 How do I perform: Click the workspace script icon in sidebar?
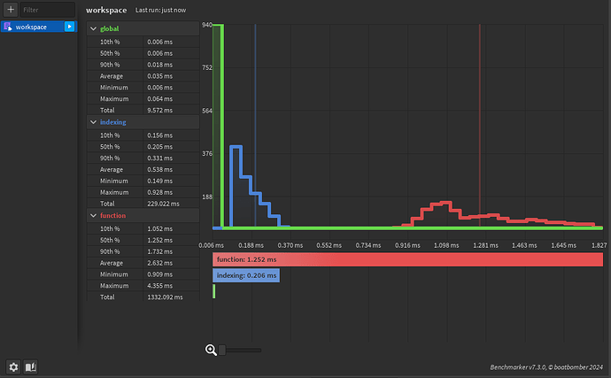click(x=7, y=27)
